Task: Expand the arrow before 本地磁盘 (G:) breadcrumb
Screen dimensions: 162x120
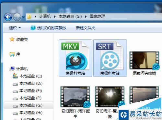Action: tap(55, 17)
